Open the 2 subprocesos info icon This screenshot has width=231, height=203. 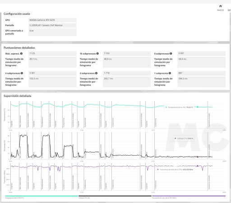coord(96,73)
